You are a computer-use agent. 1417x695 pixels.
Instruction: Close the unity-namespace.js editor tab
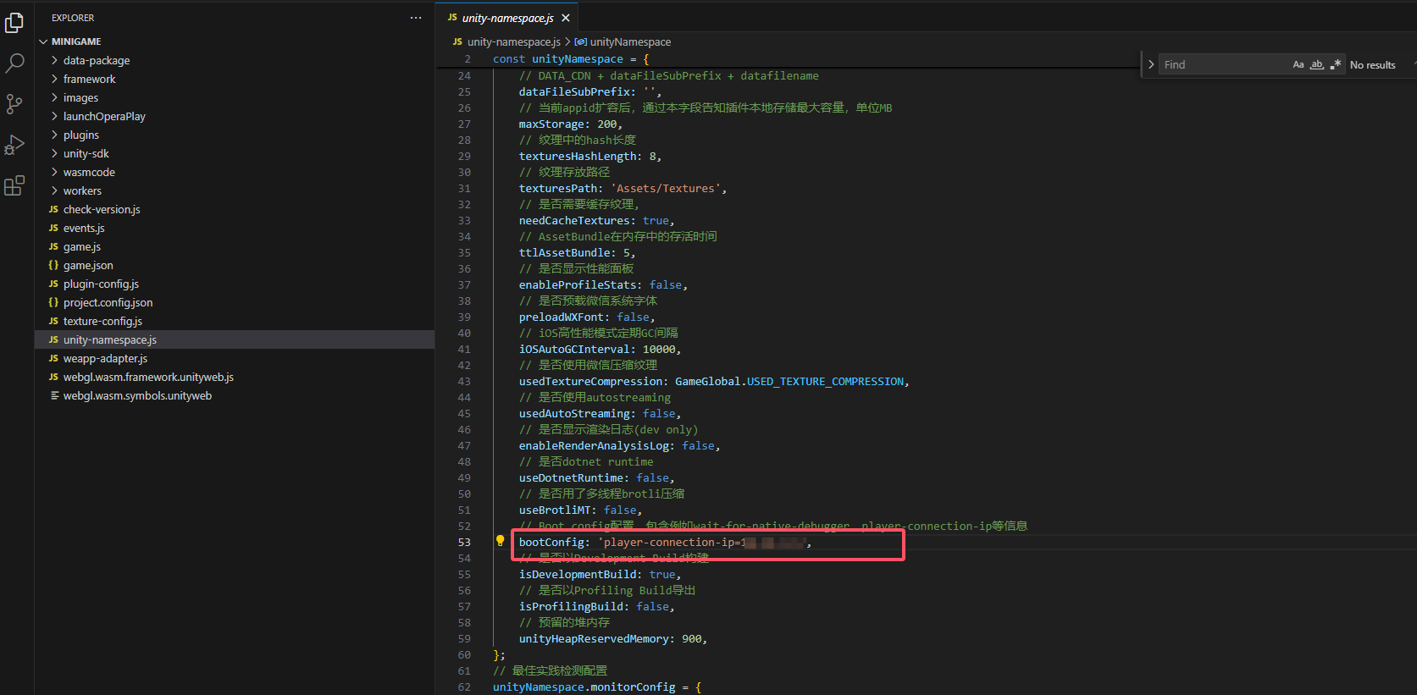tap(566, 18)
